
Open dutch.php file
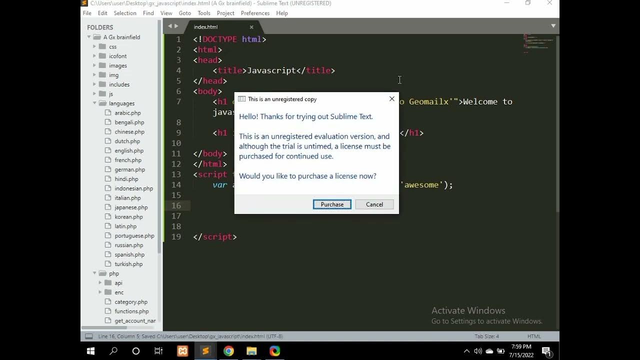tap(127, 141)
